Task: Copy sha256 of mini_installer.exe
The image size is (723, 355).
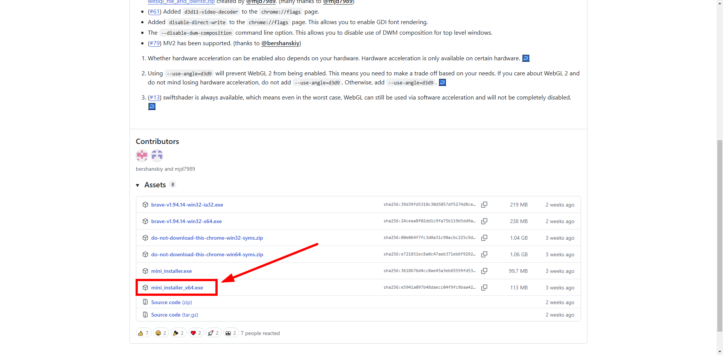Action: click(484, 271)
